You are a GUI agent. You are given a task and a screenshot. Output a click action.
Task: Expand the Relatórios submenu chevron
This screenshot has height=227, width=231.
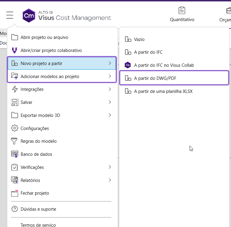point(110,180)
